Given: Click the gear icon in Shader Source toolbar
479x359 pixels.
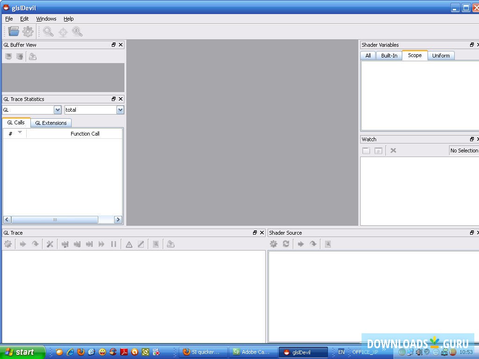Looking at the screenshot, I should (273, 244).
